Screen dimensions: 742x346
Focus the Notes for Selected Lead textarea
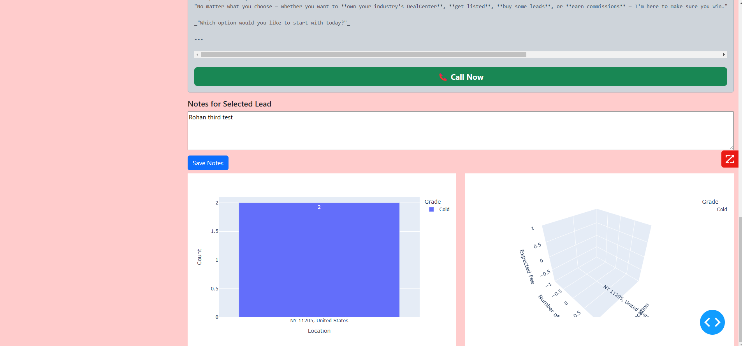click(x=461, y=131)
